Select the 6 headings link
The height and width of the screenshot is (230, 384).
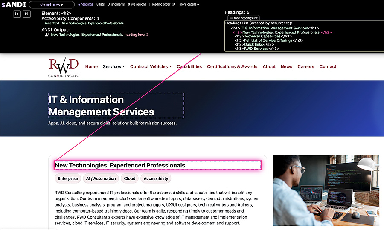(x=85, y=4)
